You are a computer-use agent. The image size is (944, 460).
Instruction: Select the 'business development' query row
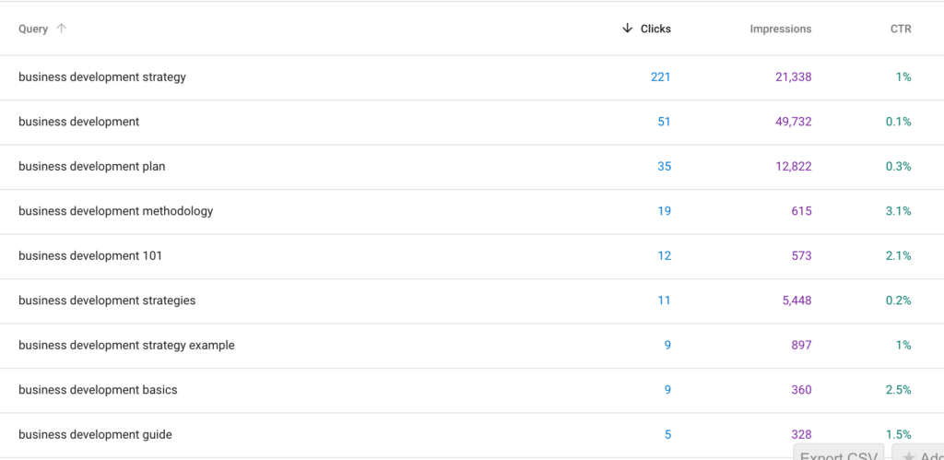(x=79, y=122)
